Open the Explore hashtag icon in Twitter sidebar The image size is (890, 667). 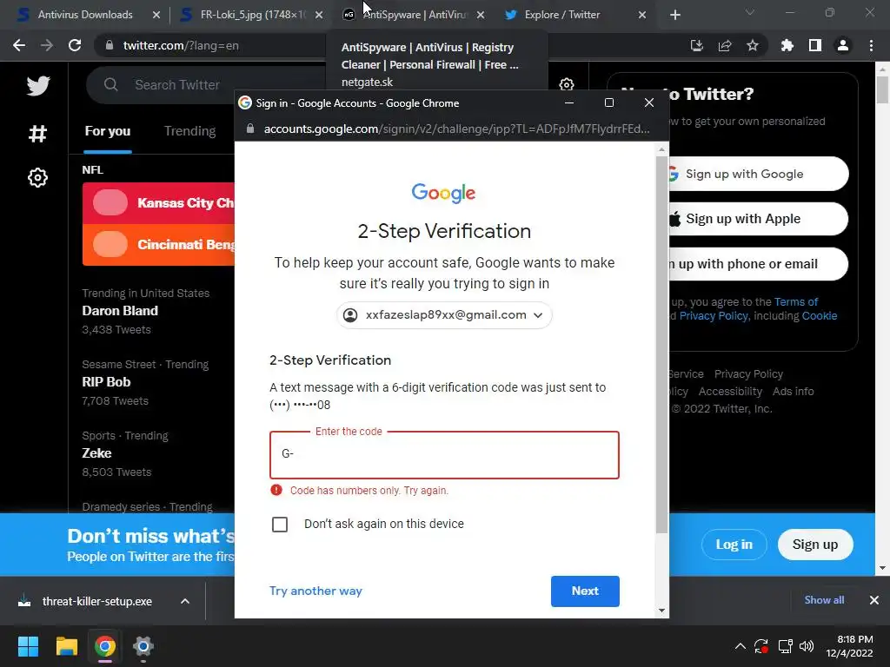tap(37, 133)
